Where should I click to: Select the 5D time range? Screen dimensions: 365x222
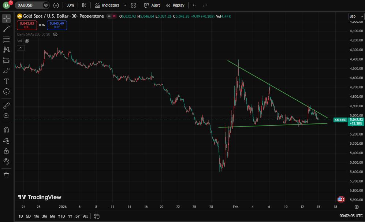point(29,216)
